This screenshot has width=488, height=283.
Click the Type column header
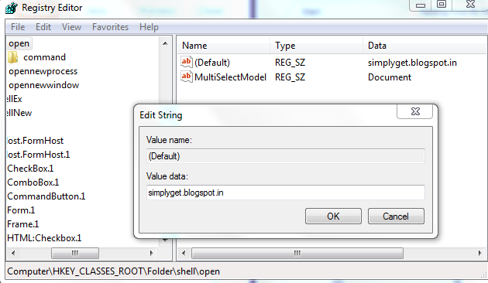pyautogui.click(x=317, y=46)
